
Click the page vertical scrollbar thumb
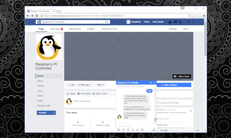(x=205, y=39)
